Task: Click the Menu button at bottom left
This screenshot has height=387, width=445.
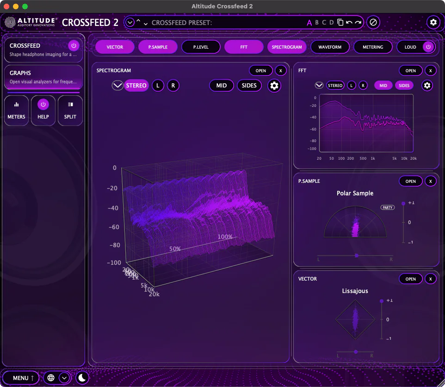Action: coord(21,378)
